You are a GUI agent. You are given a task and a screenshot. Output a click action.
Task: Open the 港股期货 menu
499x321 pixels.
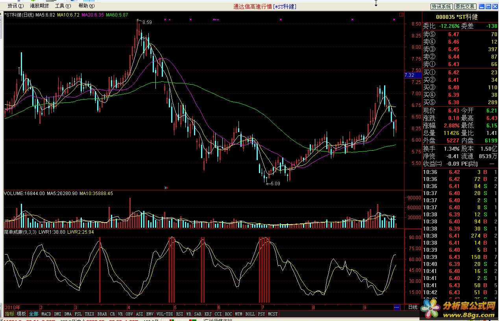(x=39, y=6)
